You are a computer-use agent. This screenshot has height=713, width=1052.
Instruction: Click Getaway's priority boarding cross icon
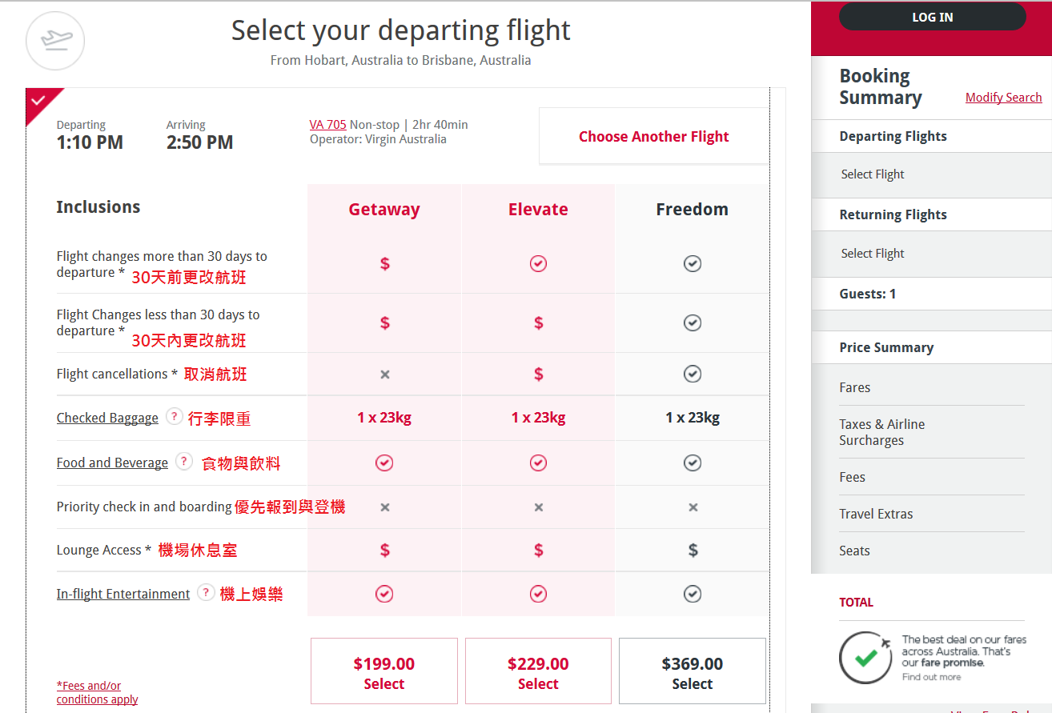pyautogui.click(x=384, y=507)
